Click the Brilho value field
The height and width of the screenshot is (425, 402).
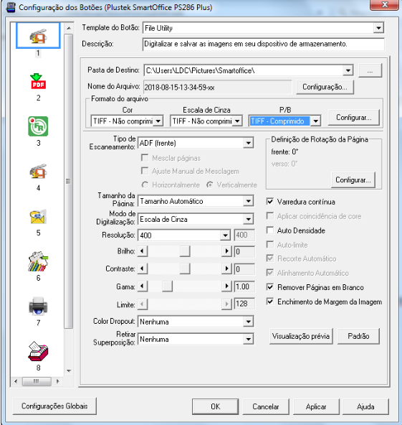tap(244, 251)
